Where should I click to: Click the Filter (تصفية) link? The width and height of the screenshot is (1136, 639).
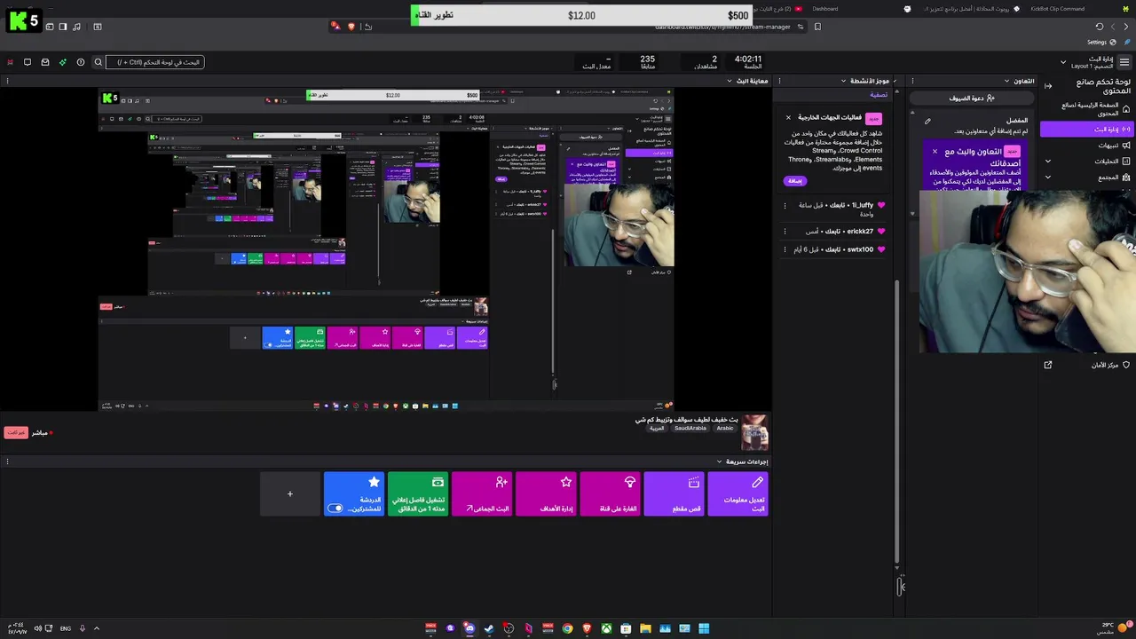pos(879,94)
